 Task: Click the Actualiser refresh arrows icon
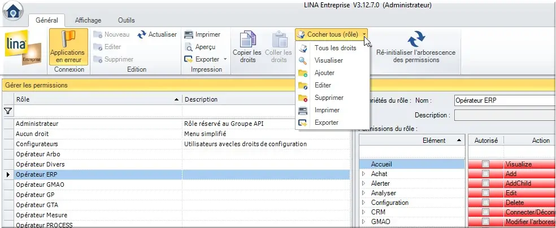pyautogui.click(x=142, y=34)
